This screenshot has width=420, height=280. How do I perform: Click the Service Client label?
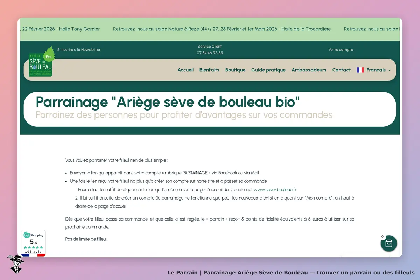click(x=210, y=47)
